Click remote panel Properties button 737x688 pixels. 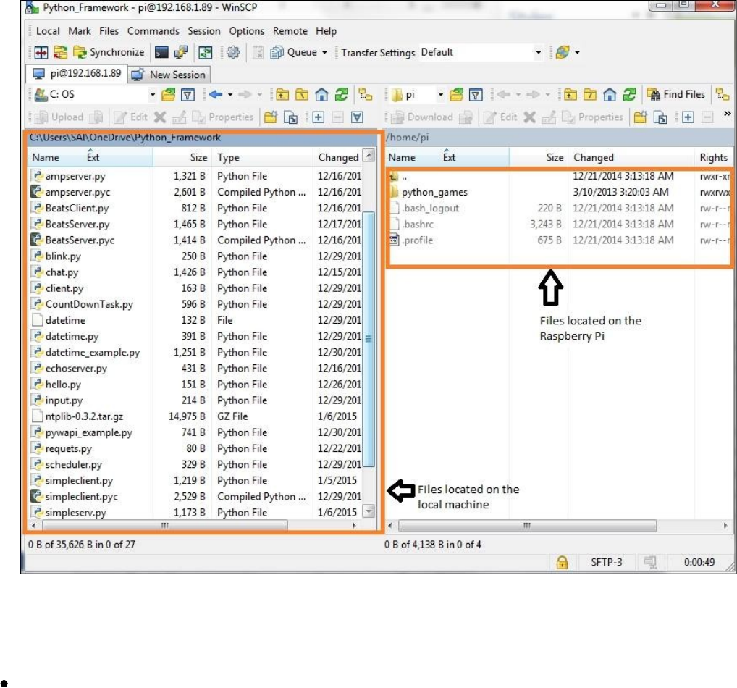[x=593, y=117]
